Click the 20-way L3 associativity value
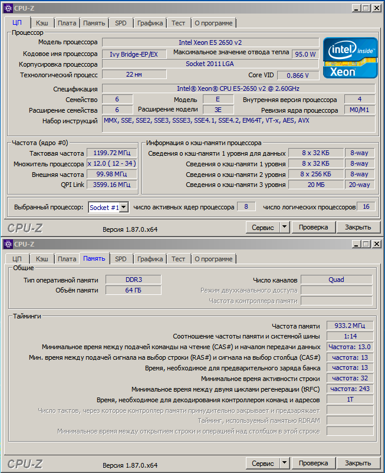The image size is (385, 473). (360, 185)
